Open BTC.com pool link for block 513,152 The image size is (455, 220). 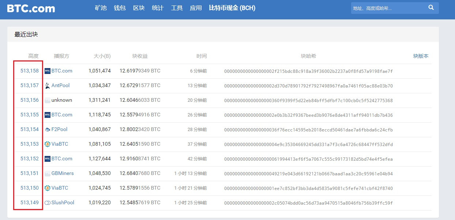point(62,159)
